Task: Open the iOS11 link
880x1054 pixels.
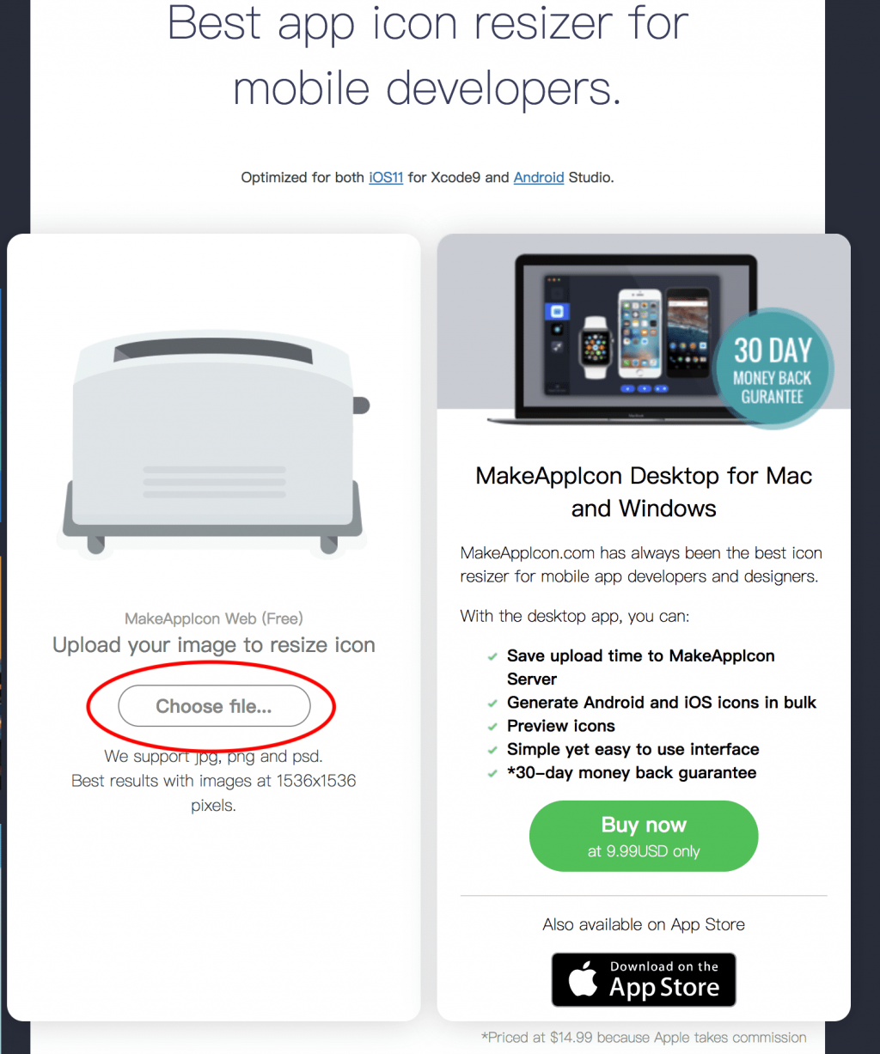Action: point(386,177)
